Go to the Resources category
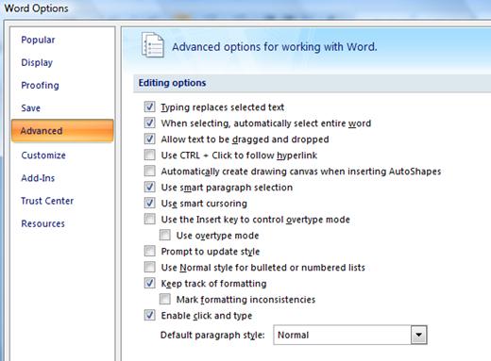Image resolution: width=491 pixels, height=361 pixels. pos(42,223)
